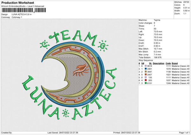Click the 'Stop Sequence:' heading
The image size is (191, 135).
coord(146,60)
